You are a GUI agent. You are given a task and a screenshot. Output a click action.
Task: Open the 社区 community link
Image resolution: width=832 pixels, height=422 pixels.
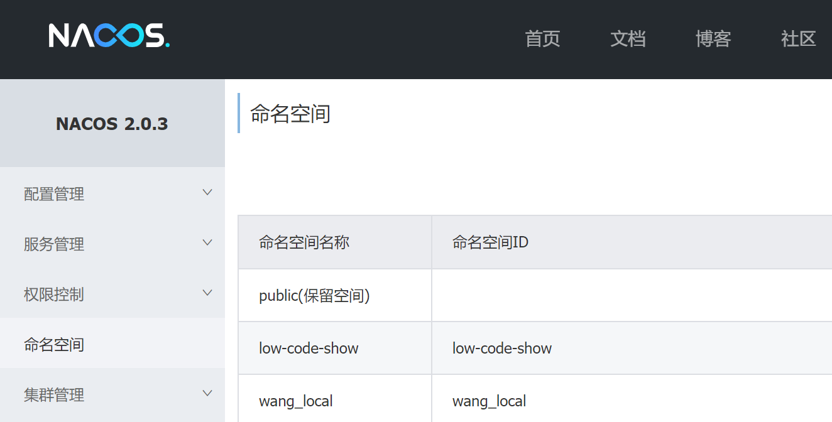click(x=798, y=39)
